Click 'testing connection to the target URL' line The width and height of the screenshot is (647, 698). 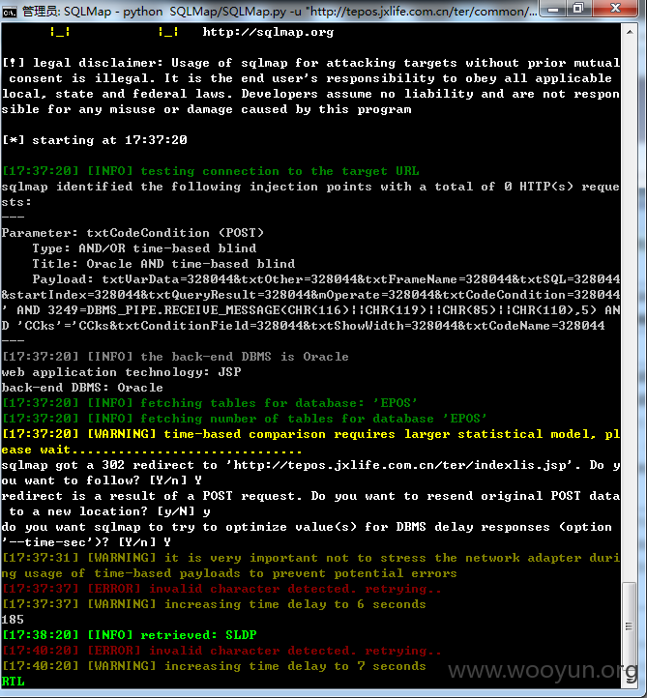[211, 171]
